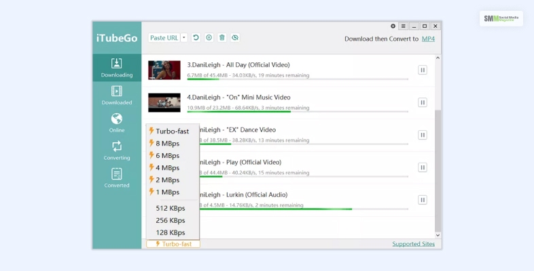This screenshot has height=271, width=534.
Task: Pause the All Day (Official Video) download
Action: 423,70
